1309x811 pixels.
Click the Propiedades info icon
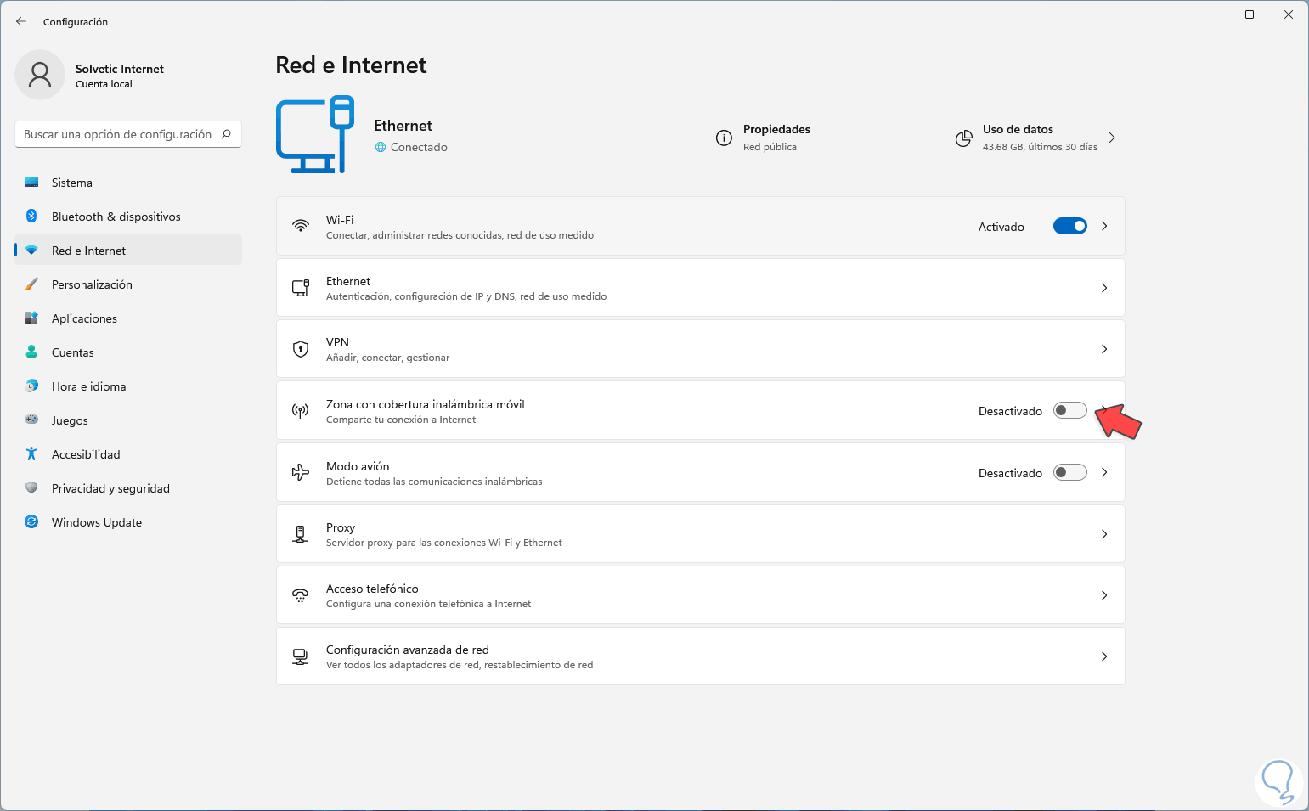point(724,138)
